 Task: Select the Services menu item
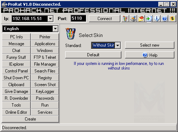coord(45,112)
